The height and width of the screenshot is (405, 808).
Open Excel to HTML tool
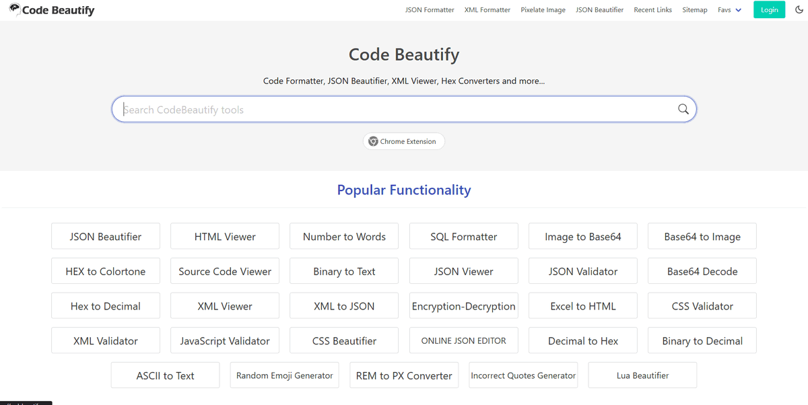[583, 305]
